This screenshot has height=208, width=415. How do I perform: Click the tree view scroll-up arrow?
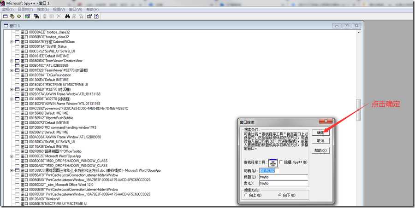tap(359, 33)
